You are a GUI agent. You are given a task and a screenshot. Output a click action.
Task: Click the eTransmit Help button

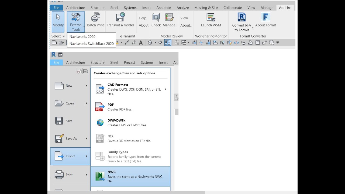tap(143, 18)
